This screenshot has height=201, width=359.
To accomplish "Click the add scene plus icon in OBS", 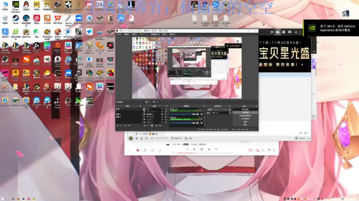I will pyautogui.click(x=118, y=126).
